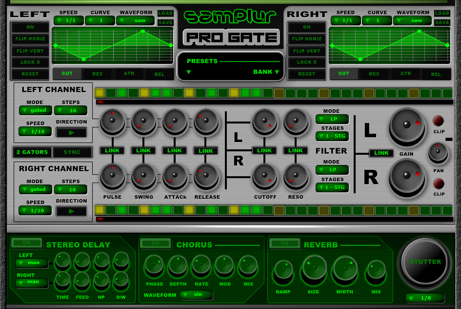Screen dimensions: 461x309
Task: Open the LEFT envelope SPEED 1/1 dropdown
Action: click(x=68, y=21)
